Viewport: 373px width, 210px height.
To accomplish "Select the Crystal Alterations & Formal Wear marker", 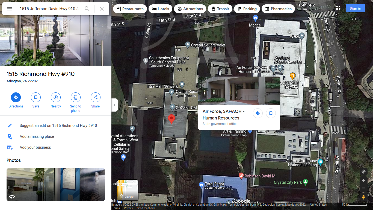I will click(132, 129).
